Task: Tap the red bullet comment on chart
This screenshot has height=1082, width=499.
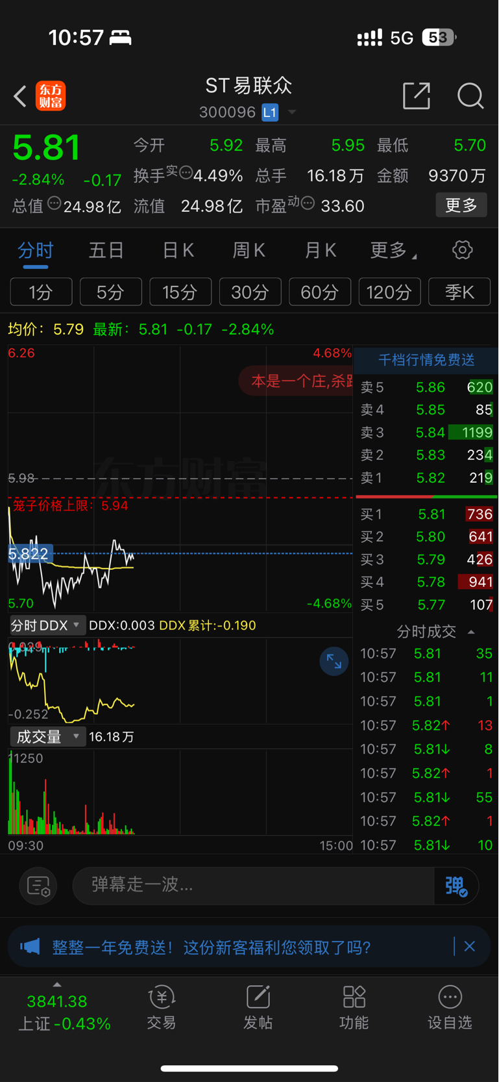Action: point(297,381)
